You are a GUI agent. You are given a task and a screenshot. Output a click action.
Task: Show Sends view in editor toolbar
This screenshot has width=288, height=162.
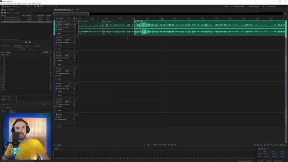pos(59,18)
